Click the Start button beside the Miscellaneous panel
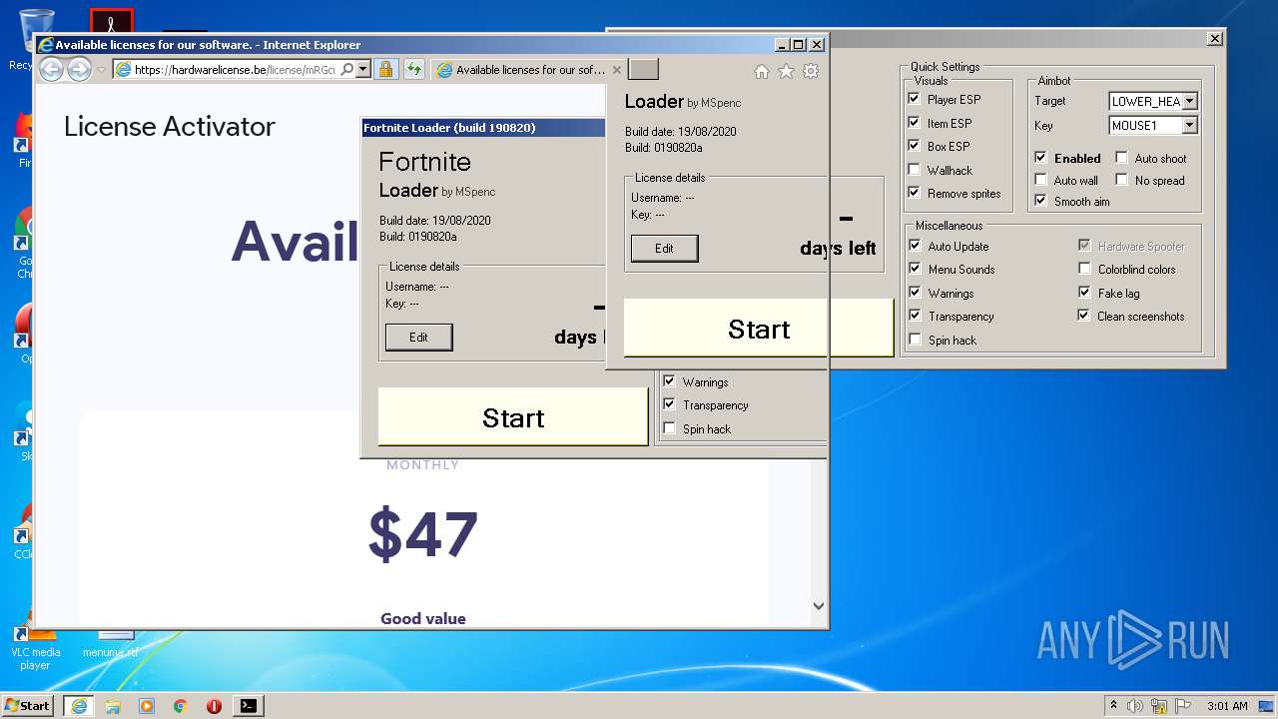The width and height of the screenshot is (1278, 719). [x=759, y=329]
